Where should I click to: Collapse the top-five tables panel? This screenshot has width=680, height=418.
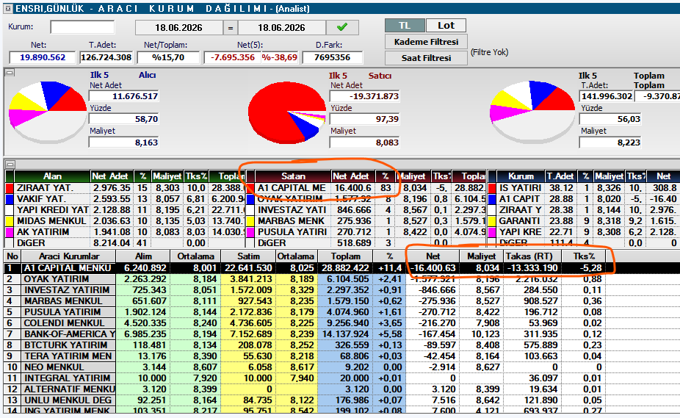(10, 164)
